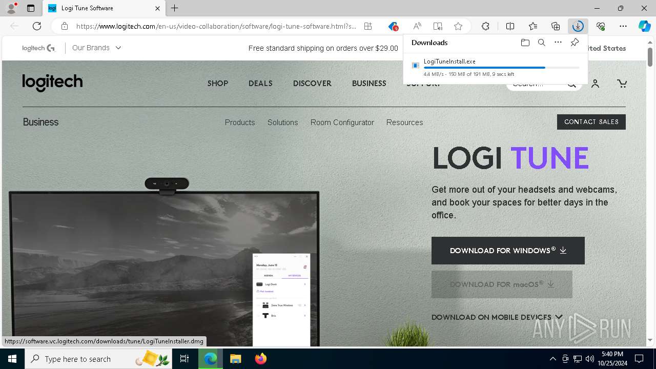Open the app available icon in address bar
Image resolution: width=656 pixels, height=369 pixels.
pyautogui.click(x=368, y=26)
